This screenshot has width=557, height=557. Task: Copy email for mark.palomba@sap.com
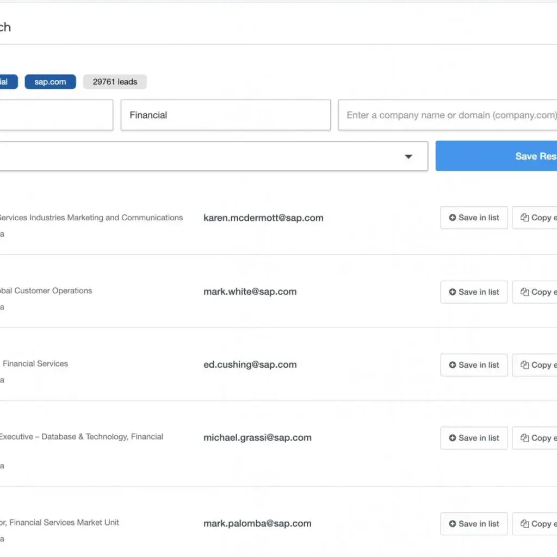tap(535, 524)
